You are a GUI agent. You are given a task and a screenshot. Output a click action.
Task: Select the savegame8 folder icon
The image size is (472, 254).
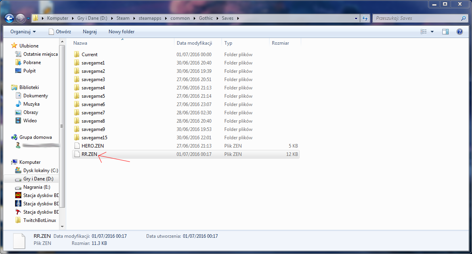tap(77, 121)
